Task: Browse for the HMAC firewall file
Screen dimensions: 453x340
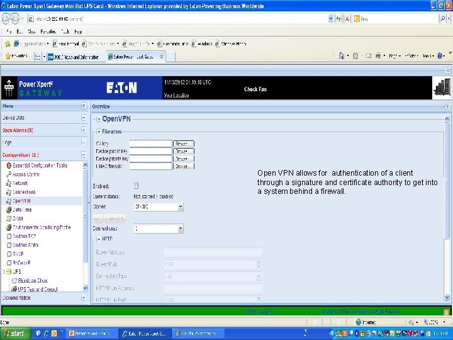Action: (184, 166)
